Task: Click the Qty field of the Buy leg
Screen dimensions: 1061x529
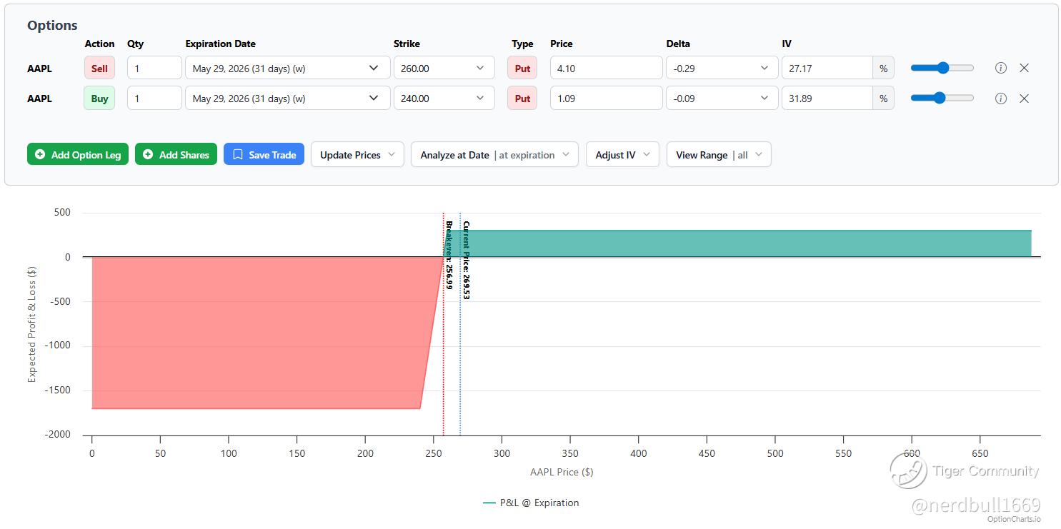Action: point(154,99)
